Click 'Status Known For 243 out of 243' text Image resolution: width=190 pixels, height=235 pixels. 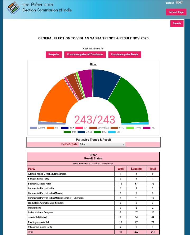(93, 164)
